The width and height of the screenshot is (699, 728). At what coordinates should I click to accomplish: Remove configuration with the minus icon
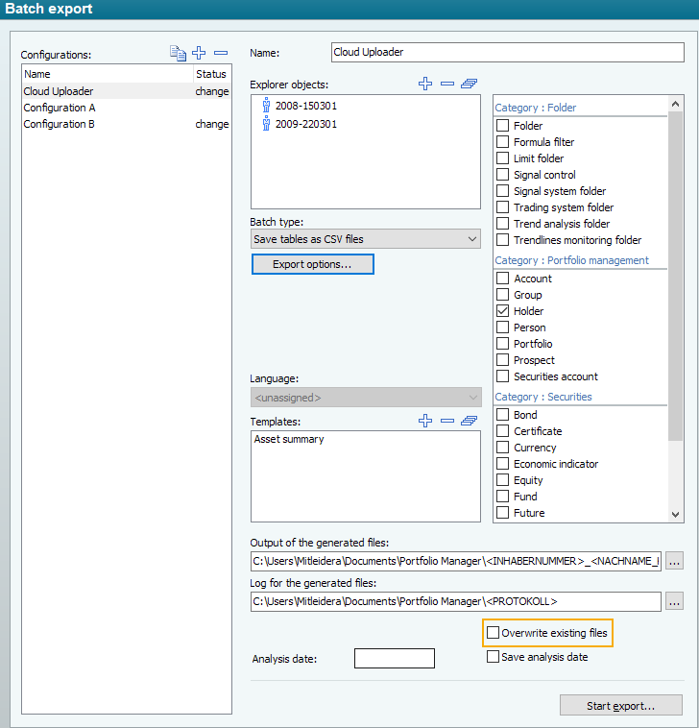pyautogui.click(x=221, y=54)
